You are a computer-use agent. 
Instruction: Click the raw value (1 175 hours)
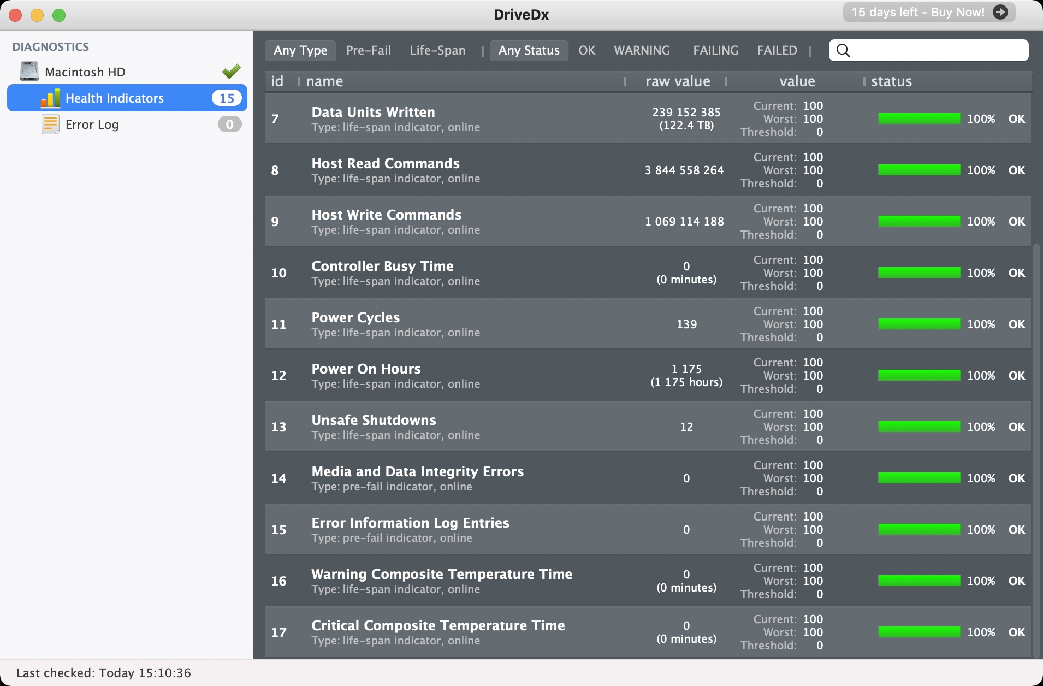pyautogui.click(x=686, y=382)
